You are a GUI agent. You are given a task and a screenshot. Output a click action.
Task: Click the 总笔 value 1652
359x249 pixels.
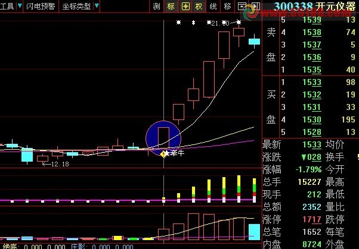click(x=312, y=232)
